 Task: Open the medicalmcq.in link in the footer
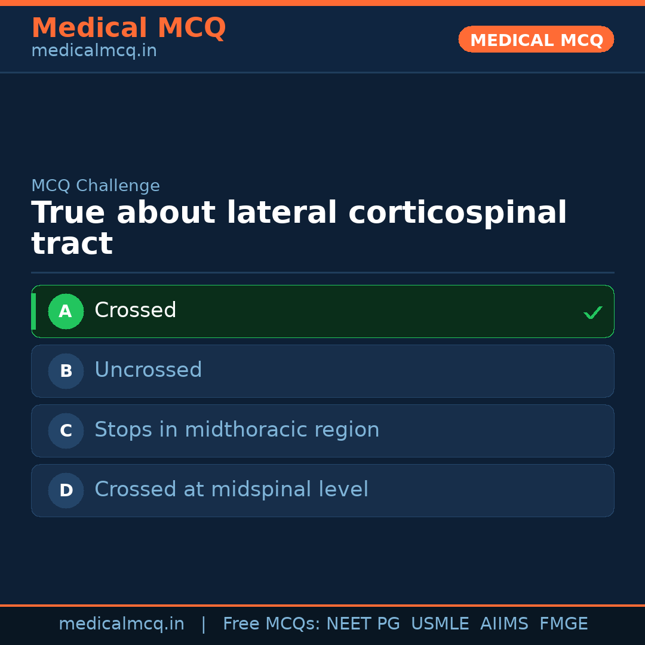121,624
